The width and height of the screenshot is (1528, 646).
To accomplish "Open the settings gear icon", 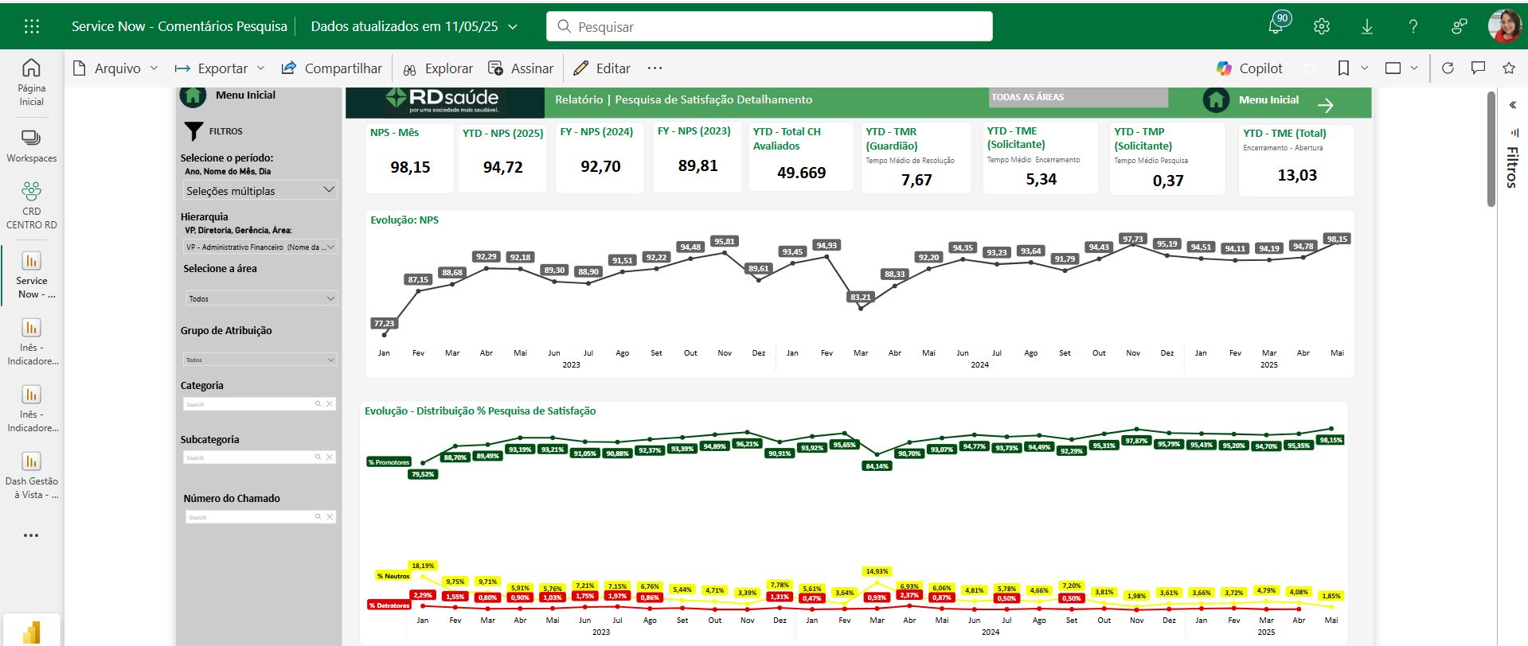I will click(1322, 26).
